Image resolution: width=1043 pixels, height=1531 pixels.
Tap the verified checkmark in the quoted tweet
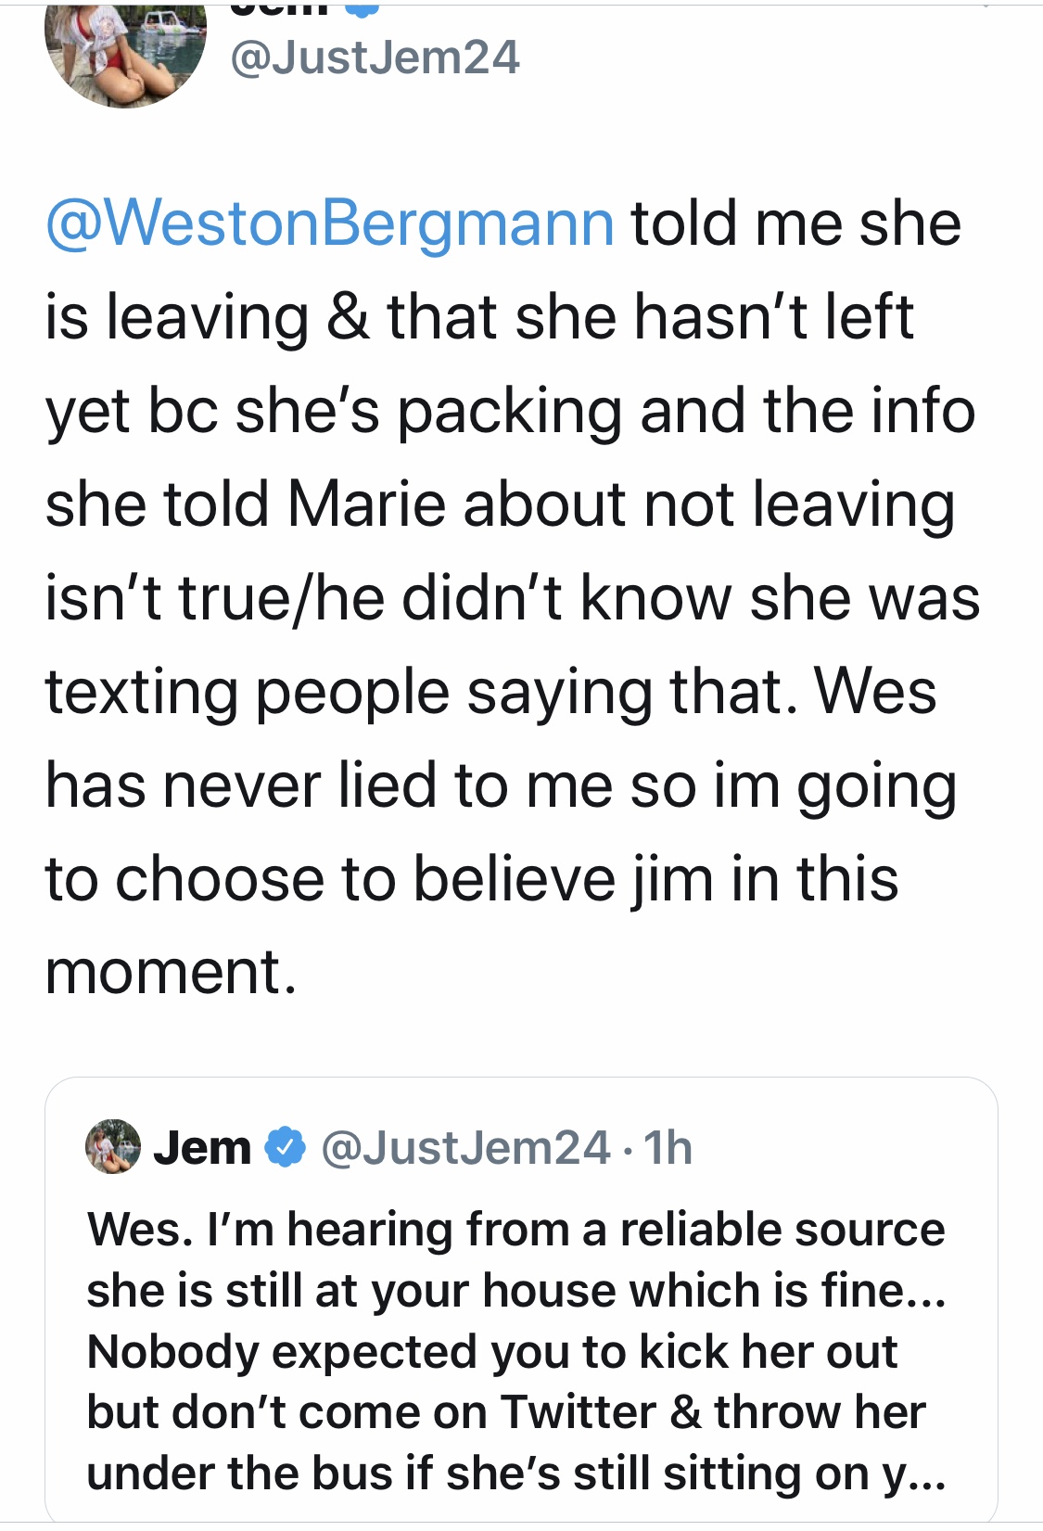[x=286, y=1147]
